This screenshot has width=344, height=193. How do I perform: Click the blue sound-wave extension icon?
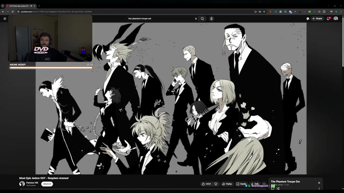[276, 12]
